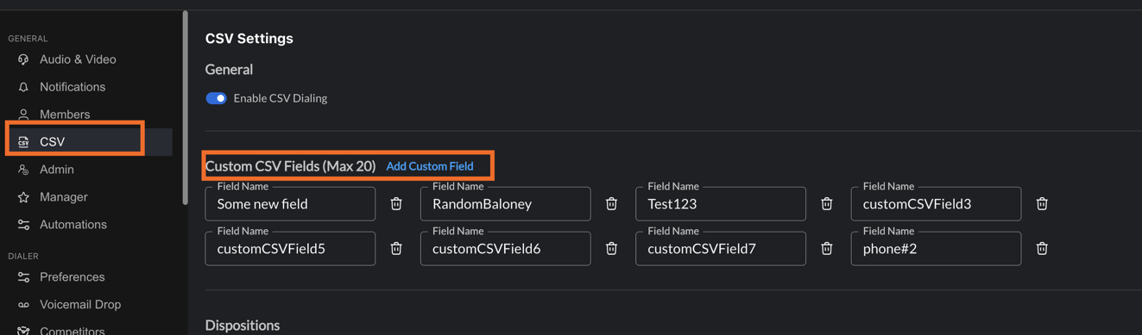The image size is (1142, 335).
Task: Click the star icon beside Manager
Action: tap(23, 197)
